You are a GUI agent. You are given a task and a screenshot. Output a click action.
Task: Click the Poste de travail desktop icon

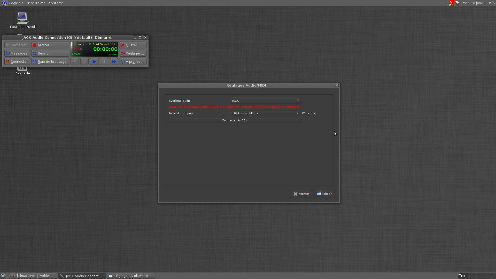(x=22, y=19)
